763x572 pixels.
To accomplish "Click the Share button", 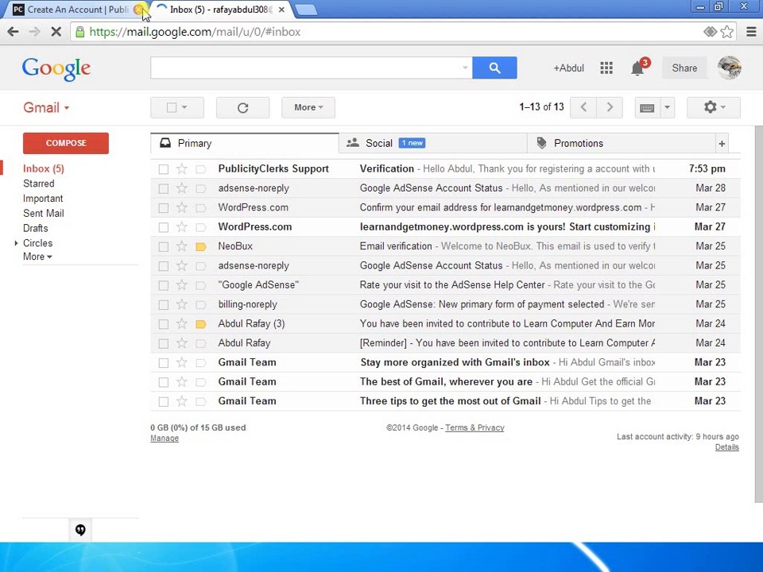I will (684, 68).
